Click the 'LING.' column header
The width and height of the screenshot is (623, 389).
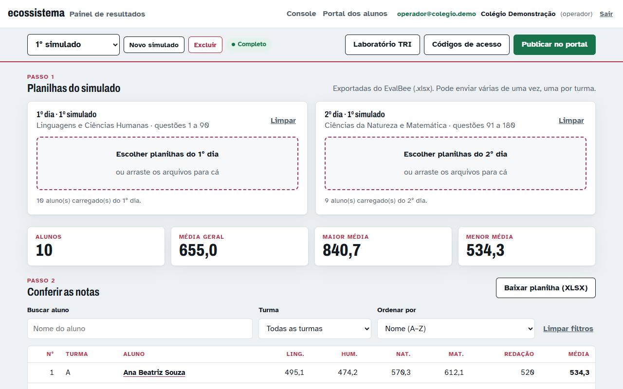[x=295, y=354]
